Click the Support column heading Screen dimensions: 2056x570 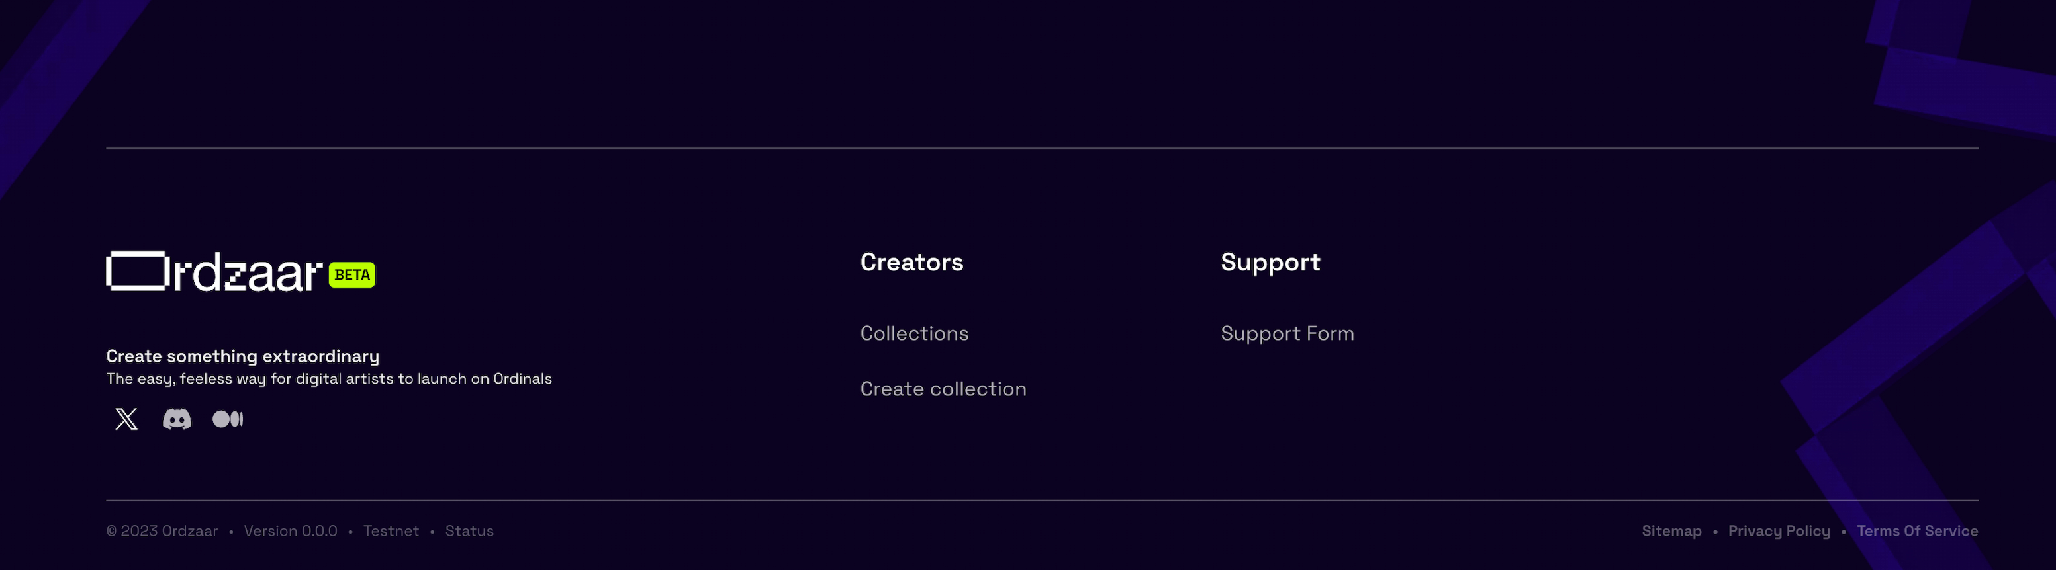coord(1271,263)
